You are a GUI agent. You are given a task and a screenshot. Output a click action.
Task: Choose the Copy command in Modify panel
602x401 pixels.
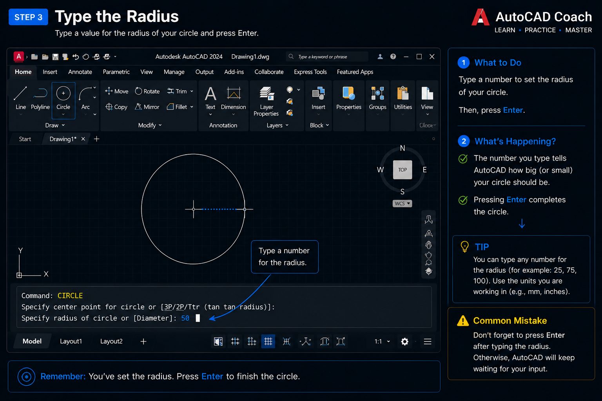coord(116,107)
